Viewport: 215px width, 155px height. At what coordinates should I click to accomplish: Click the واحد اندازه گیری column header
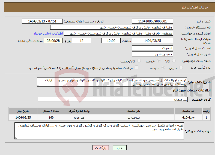click(x=79, y=111)
